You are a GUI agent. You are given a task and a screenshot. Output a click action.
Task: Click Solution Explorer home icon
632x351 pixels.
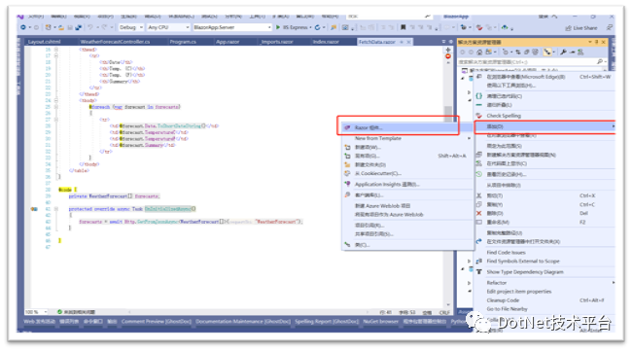(x=479, y=52)
